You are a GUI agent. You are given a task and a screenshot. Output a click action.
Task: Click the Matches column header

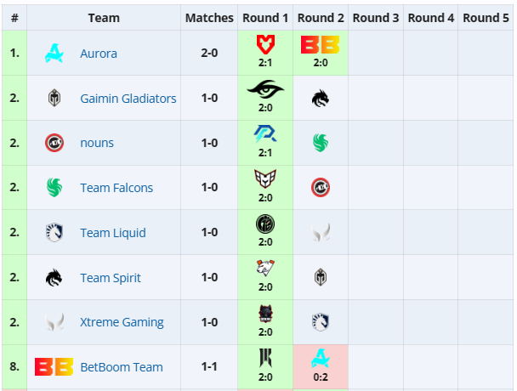point(209,18)
